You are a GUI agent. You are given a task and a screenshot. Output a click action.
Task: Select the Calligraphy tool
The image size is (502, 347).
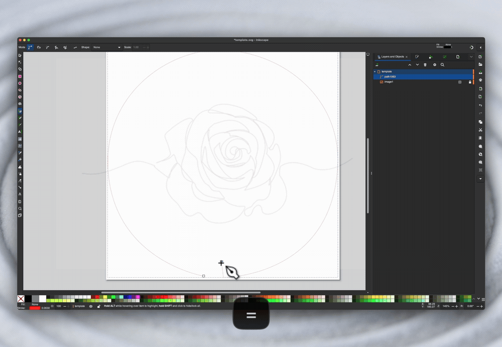click(x=20, y=125)
